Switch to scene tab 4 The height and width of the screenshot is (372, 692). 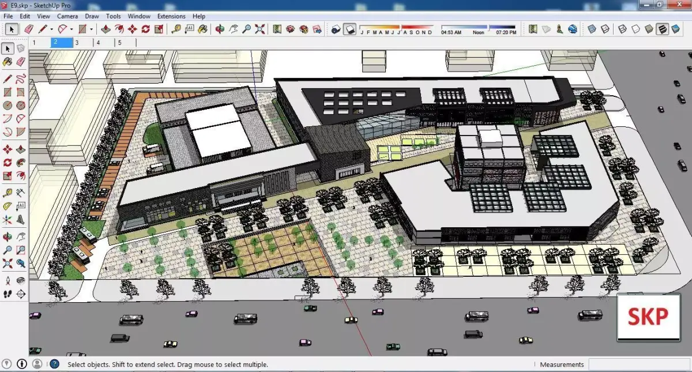105,43
